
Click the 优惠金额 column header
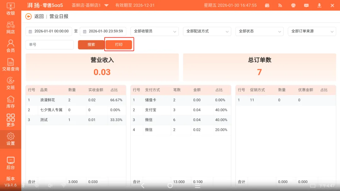(x=305, y=90)
